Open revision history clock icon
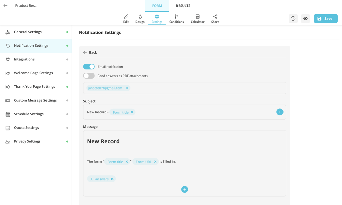 coord(293,19)
